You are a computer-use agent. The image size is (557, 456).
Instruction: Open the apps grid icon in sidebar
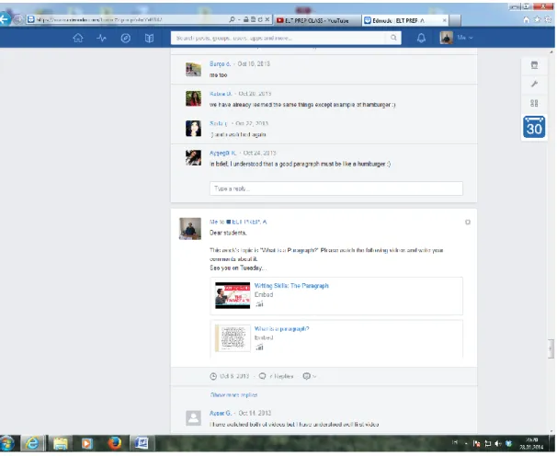click(534, 103)
